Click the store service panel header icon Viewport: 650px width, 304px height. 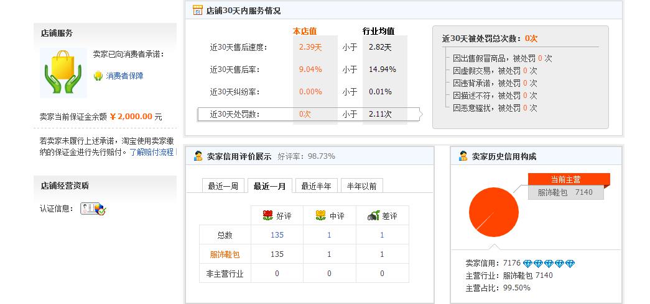point(197,11)
